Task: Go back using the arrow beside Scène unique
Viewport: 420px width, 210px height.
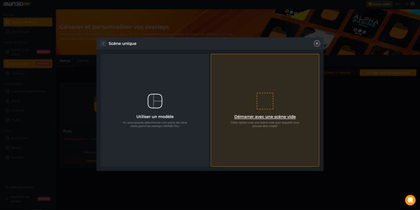Action: 103,43
